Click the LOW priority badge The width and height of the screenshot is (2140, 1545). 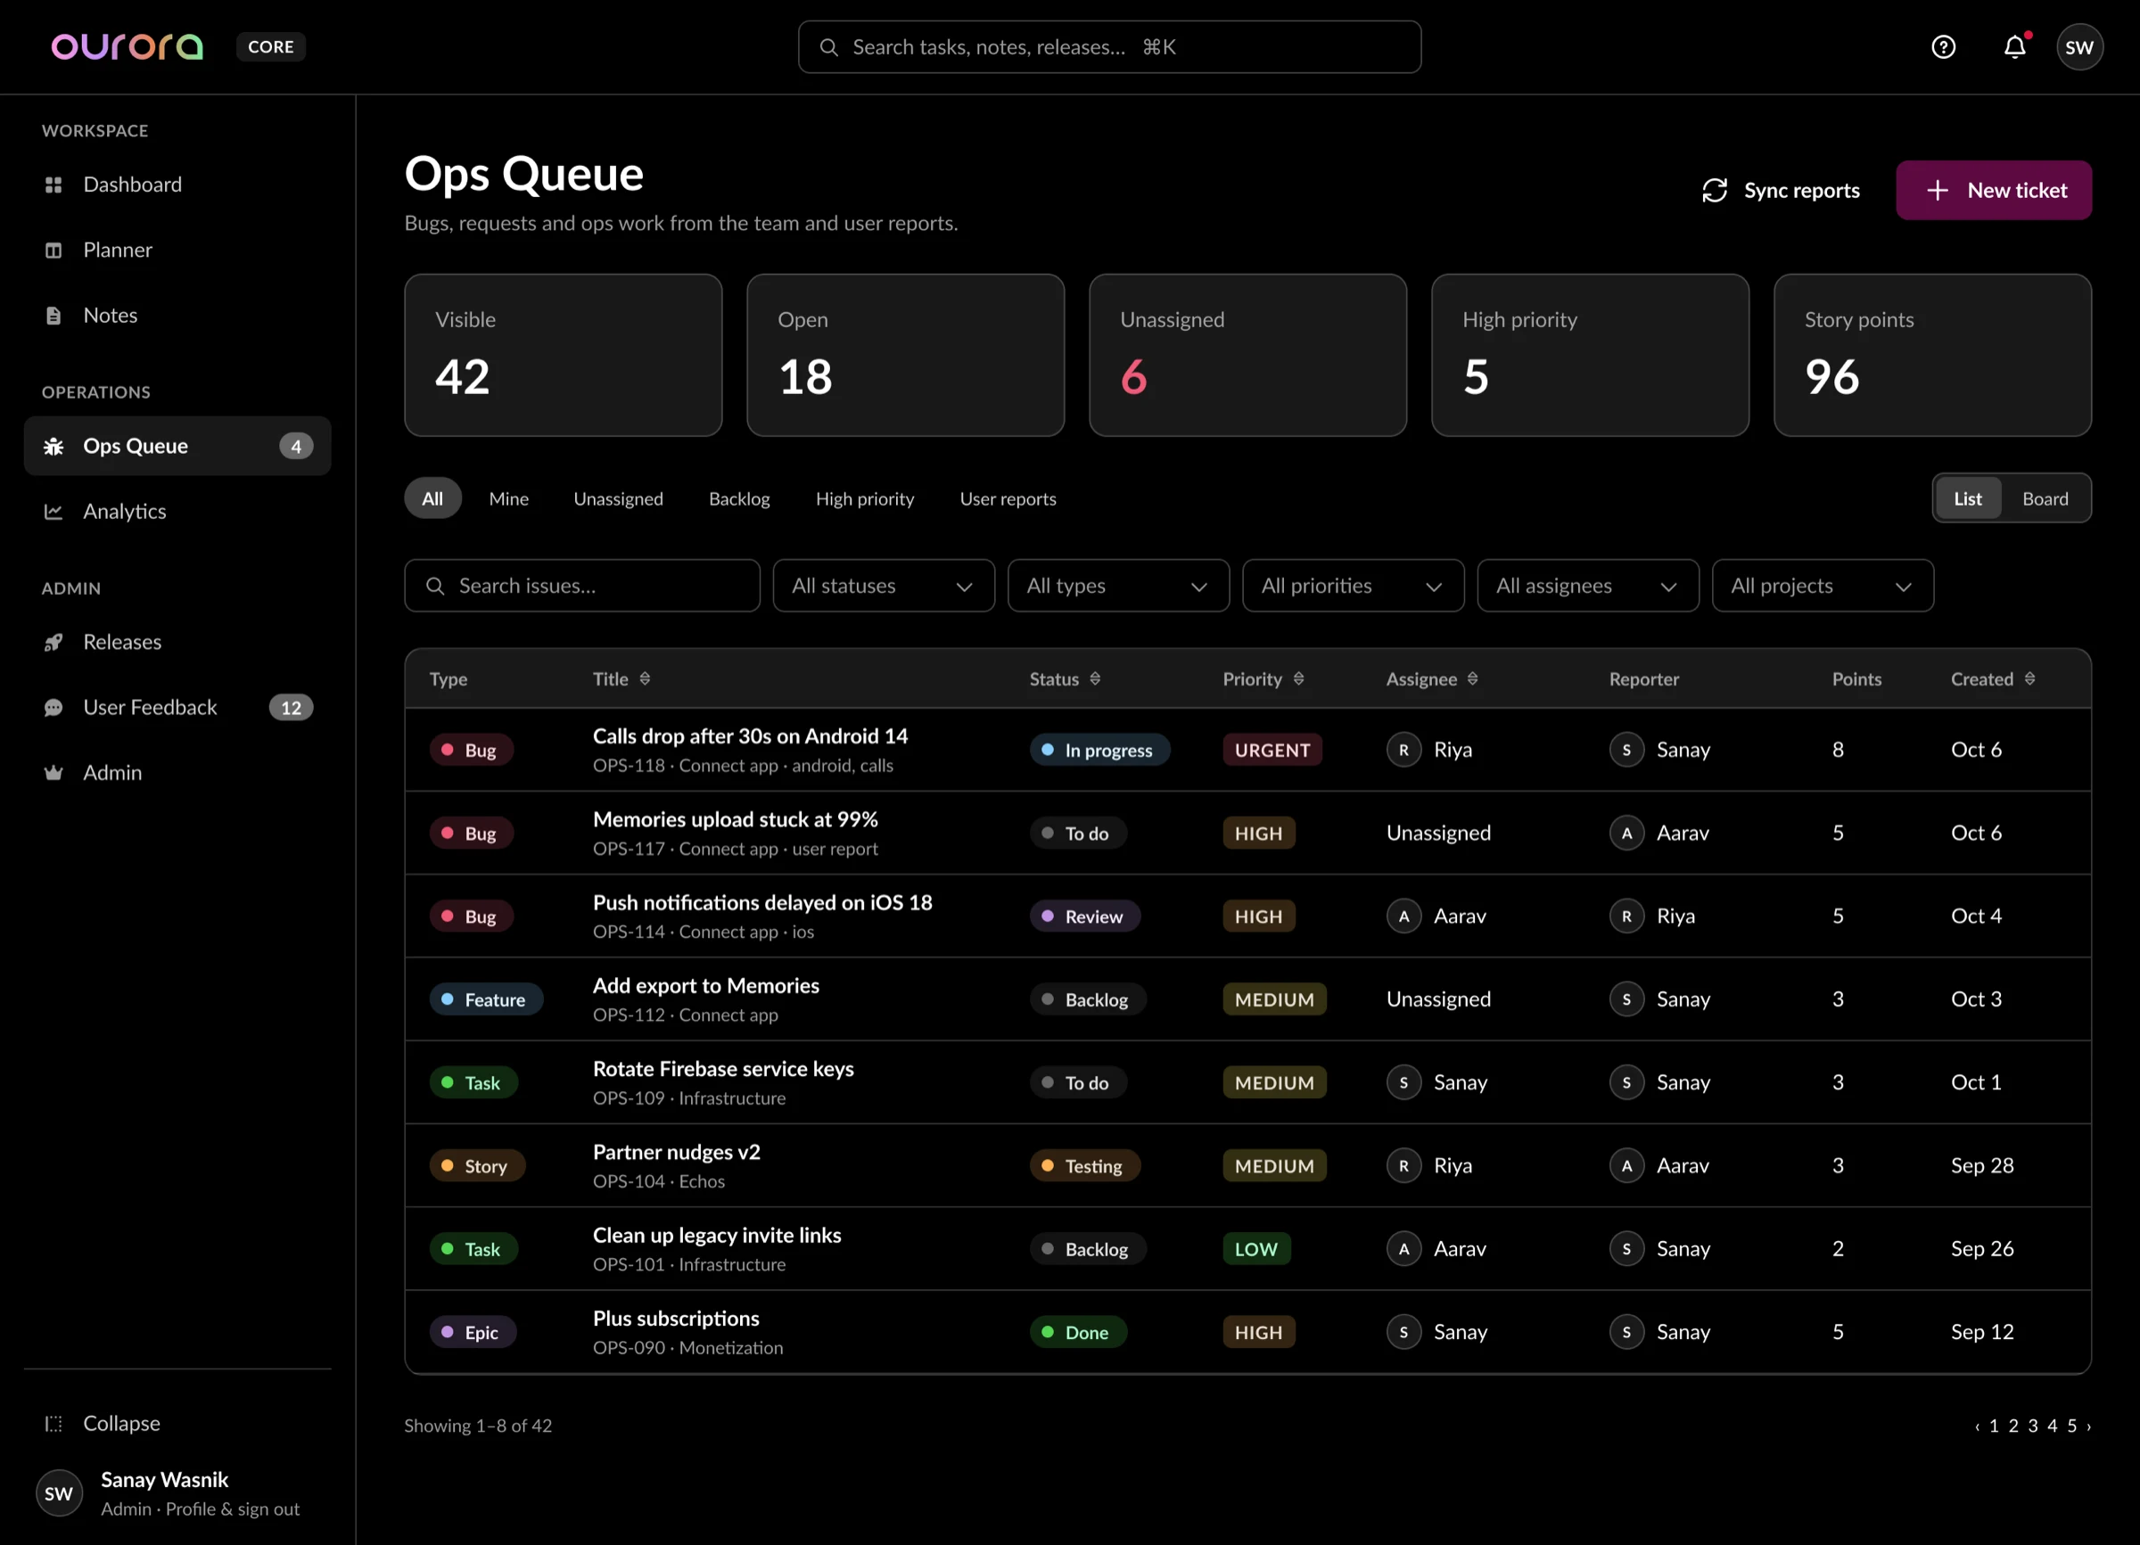point(1255,1249)
